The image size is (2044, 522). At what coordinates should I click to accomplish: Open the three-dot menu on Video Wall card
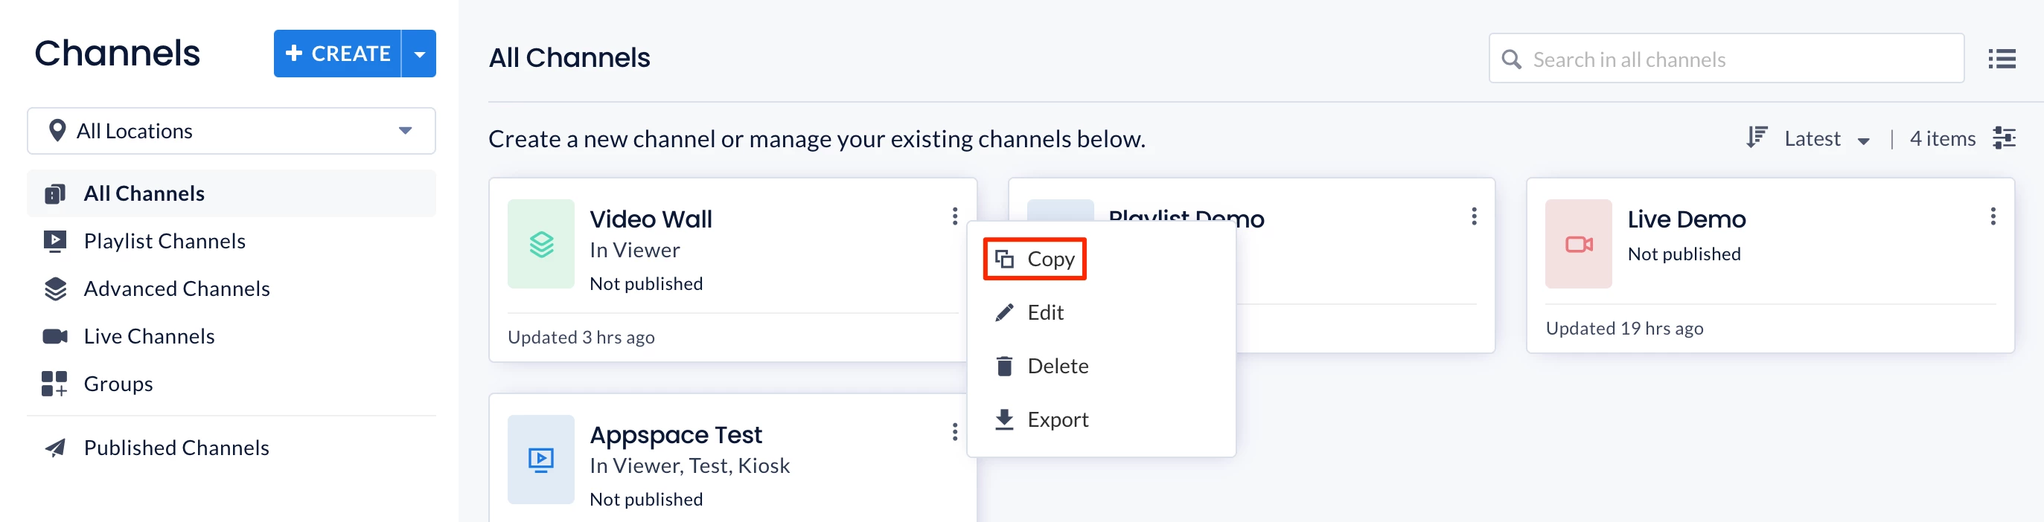pyautogui.click(x=954, y=216)
